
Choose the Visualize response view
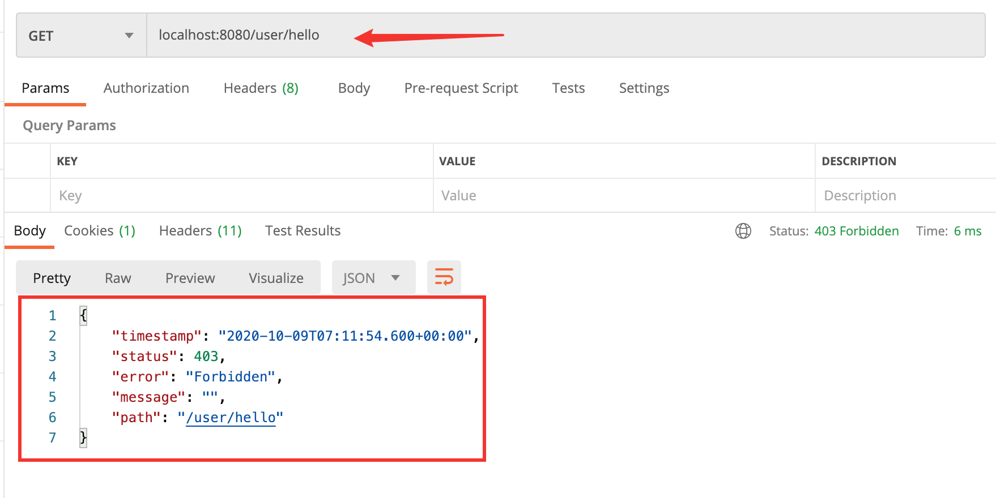276,278
